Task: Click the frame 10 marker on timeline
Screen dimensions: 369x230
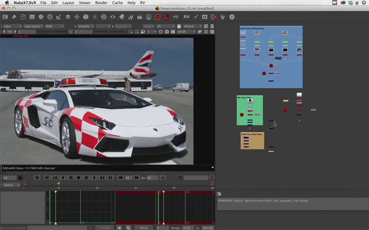Action: point(59,183)
